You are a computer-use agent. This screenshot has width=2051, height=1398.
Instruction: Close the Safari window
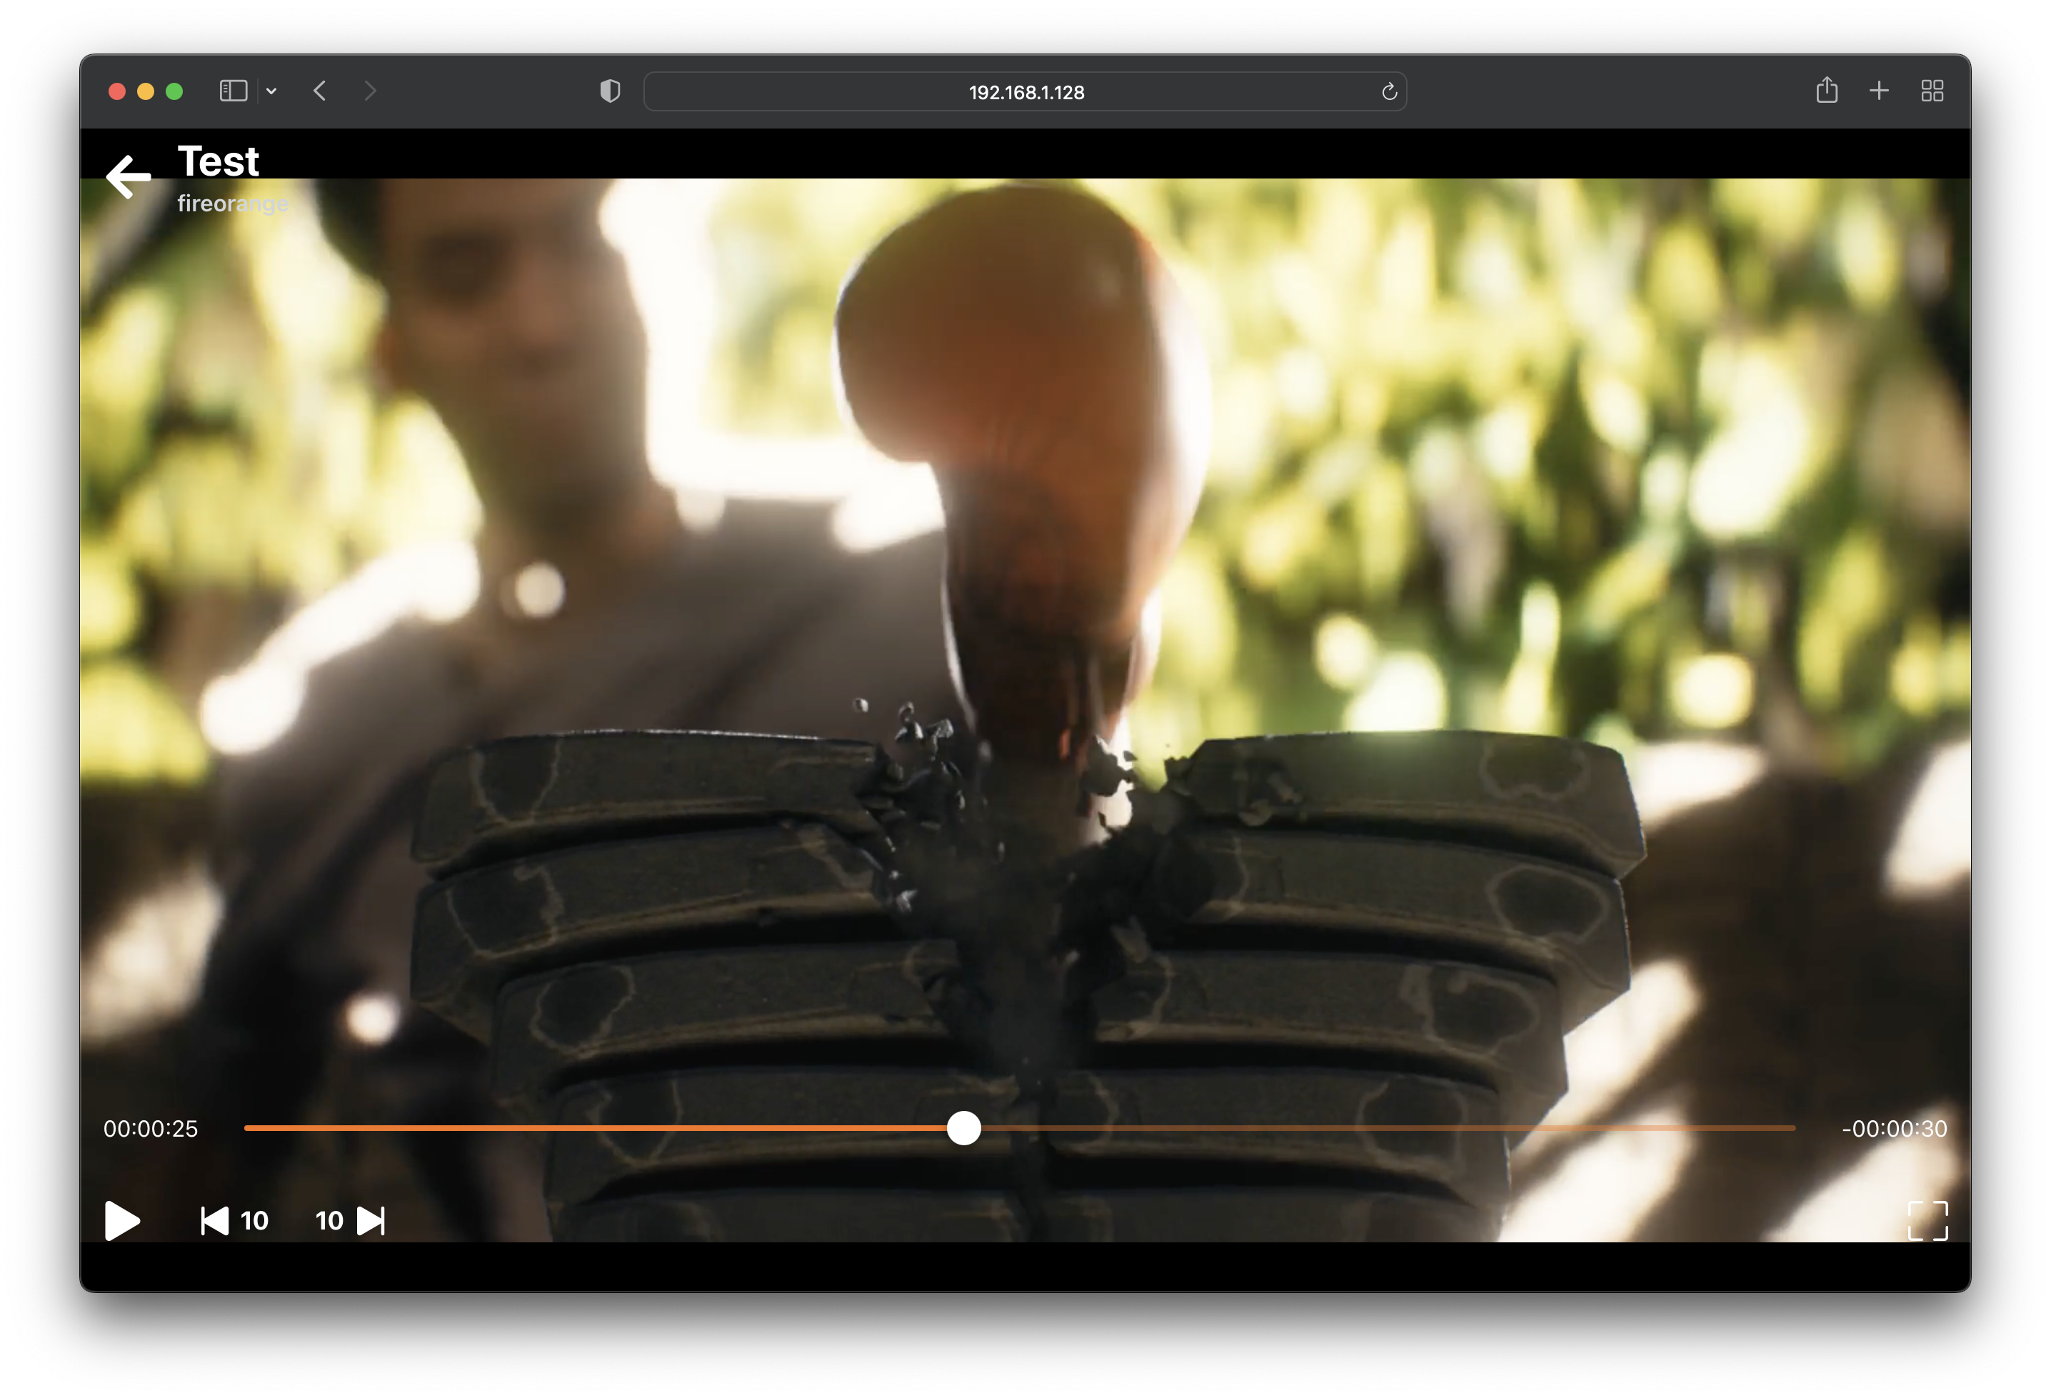(116, 91)
